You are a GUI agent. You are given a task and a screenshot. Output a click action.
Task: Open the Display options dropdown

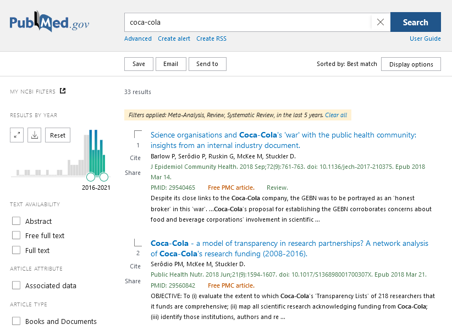tap(411, 64)
